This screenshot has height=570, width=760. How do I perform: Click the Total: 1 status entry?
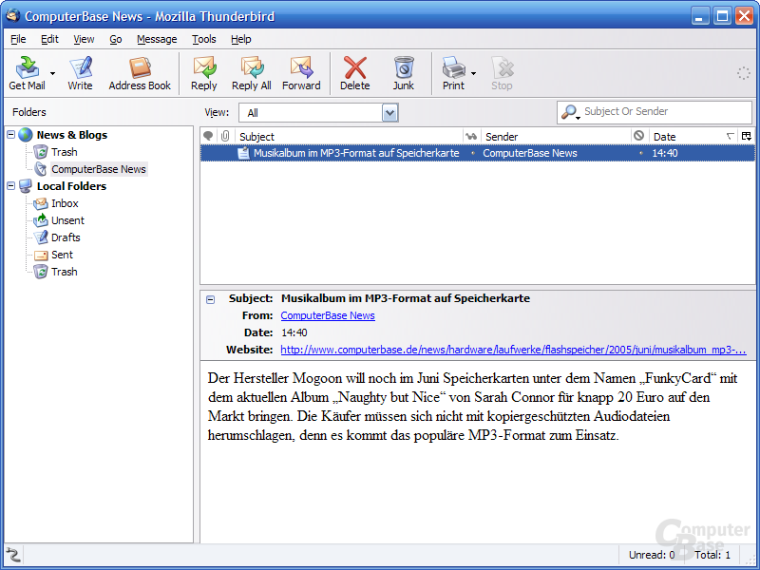pyautogui.click(x=712, y=555)
